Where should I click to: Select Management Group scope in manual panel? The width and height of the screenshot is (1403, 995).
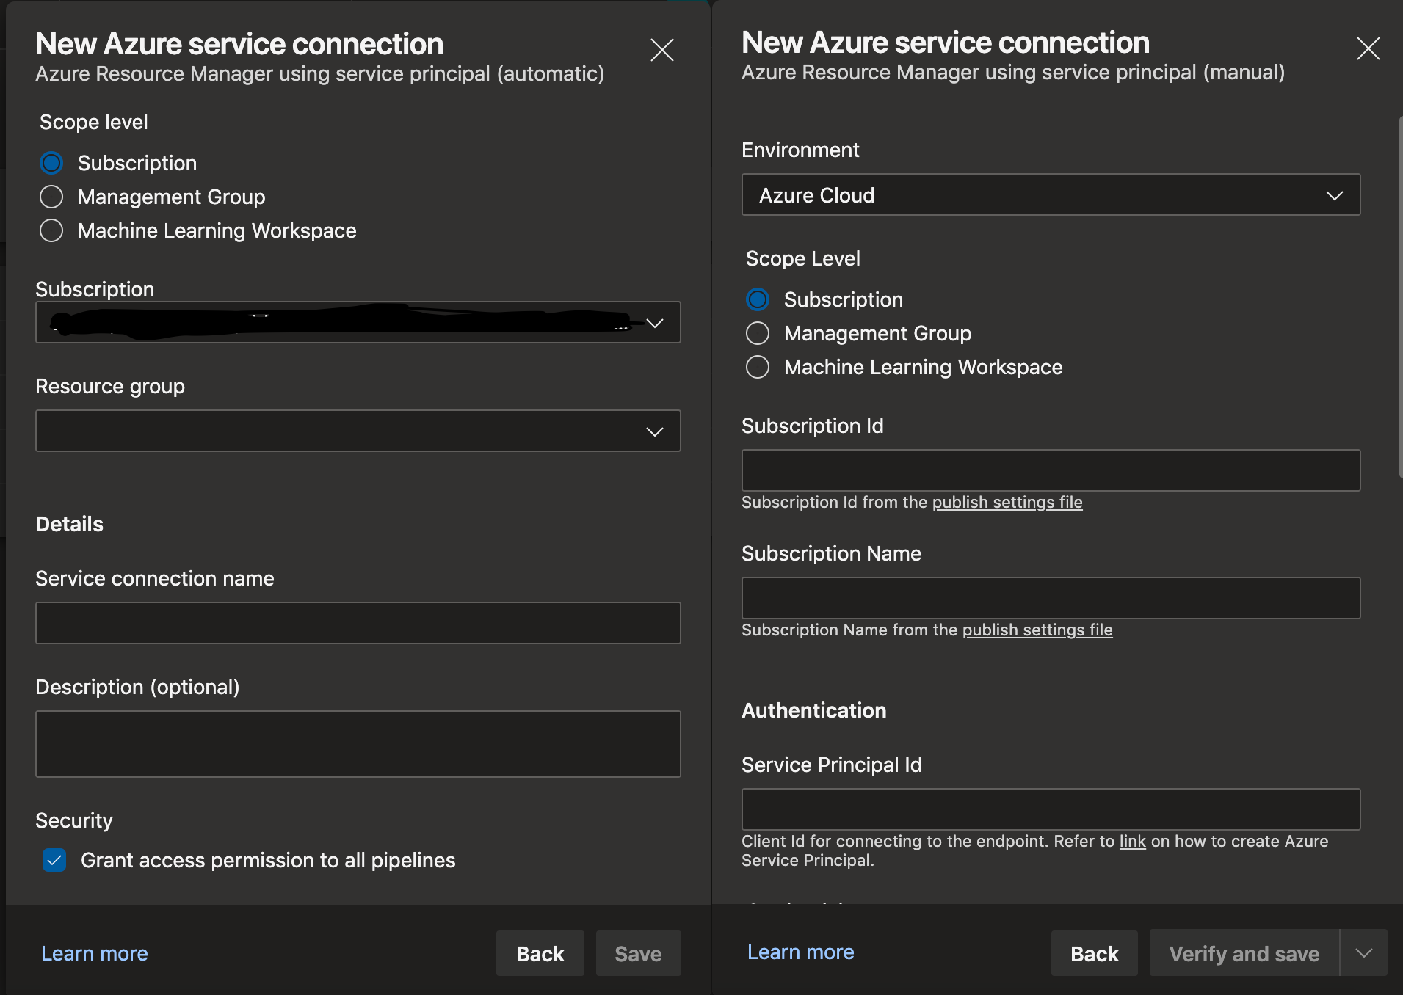(758, 333)
